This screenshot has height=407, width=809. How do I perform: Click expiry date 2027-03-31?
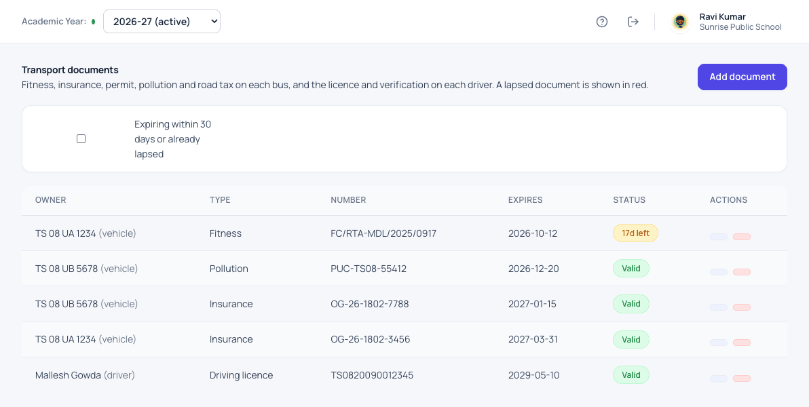click(533, 339)
